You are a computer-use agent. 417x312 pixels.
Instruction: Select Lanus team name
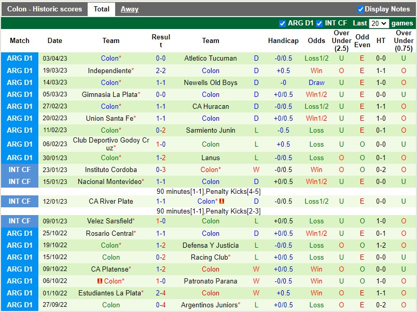click(211, 158)
